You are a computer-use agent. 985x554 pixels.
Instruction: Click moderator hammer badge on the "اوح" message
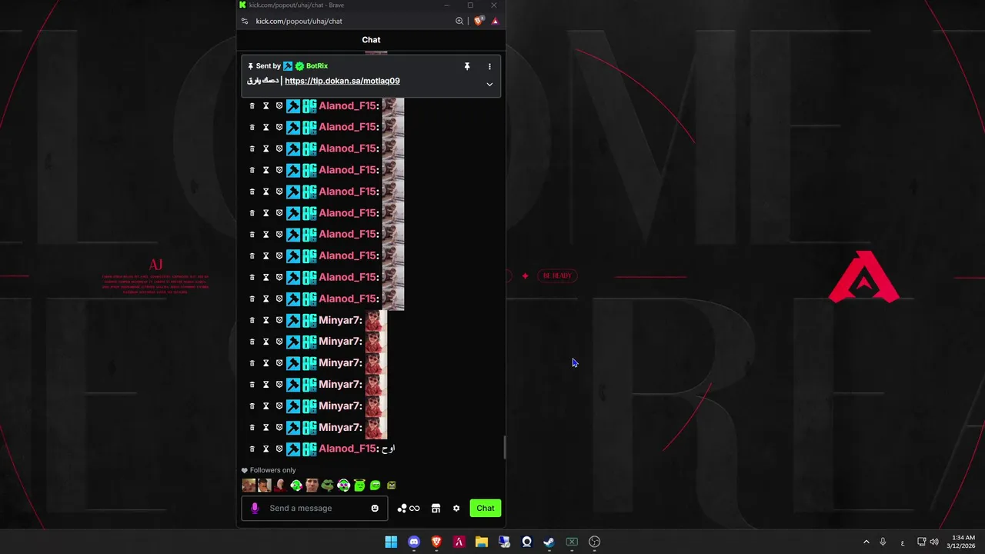click(x=293, y=449)
